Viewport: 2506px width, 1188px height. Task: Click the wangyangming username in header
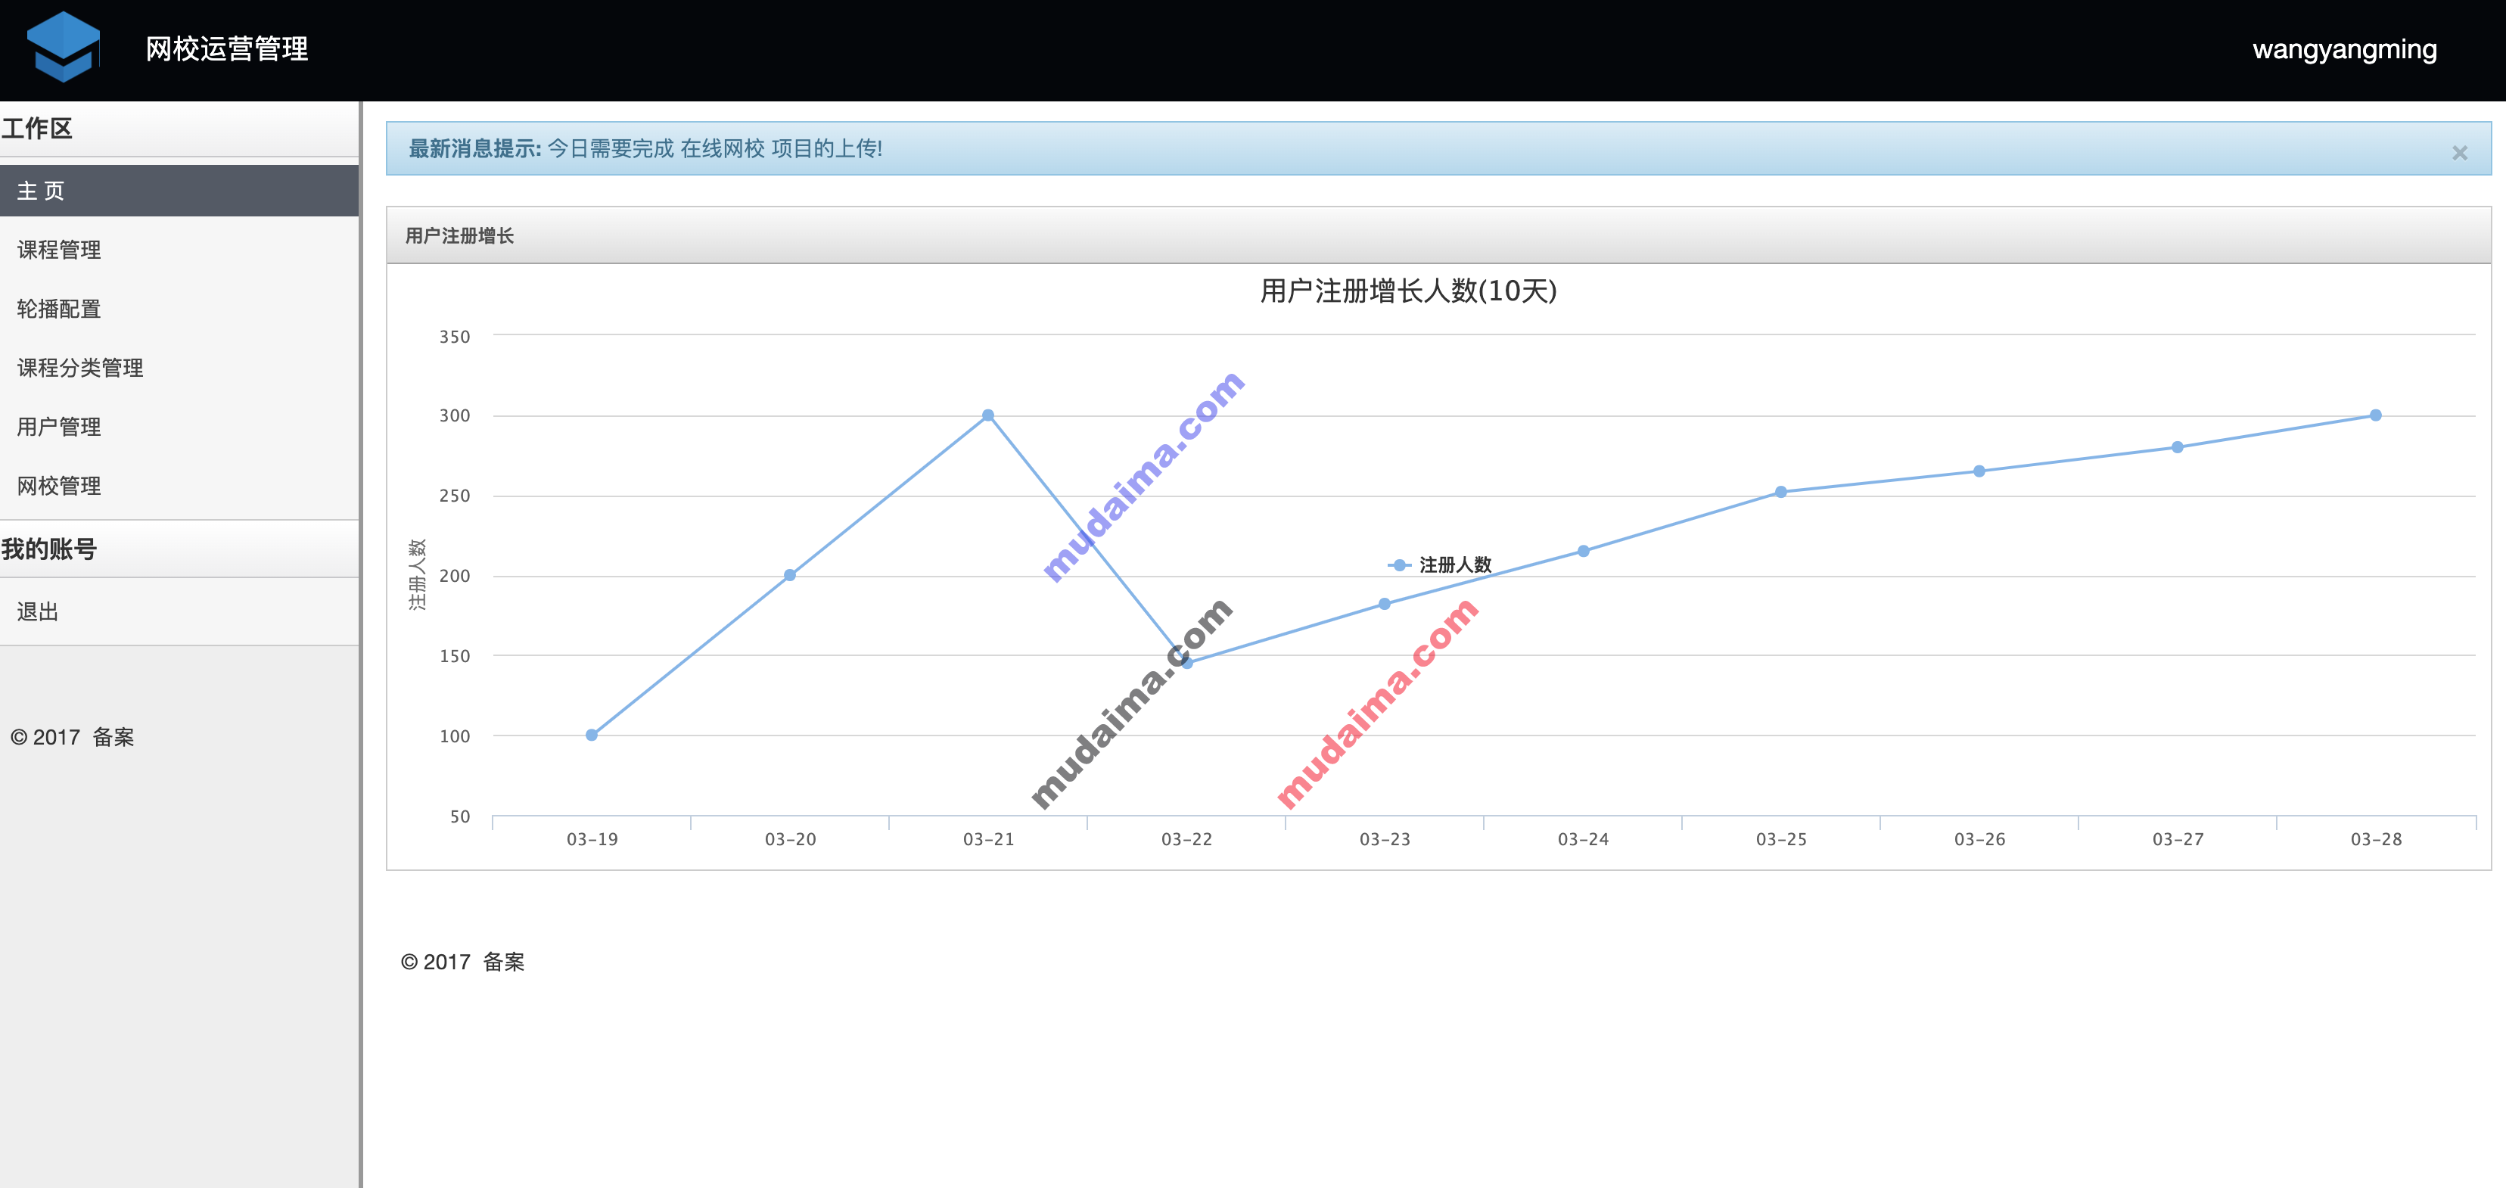coord(2345,48)
